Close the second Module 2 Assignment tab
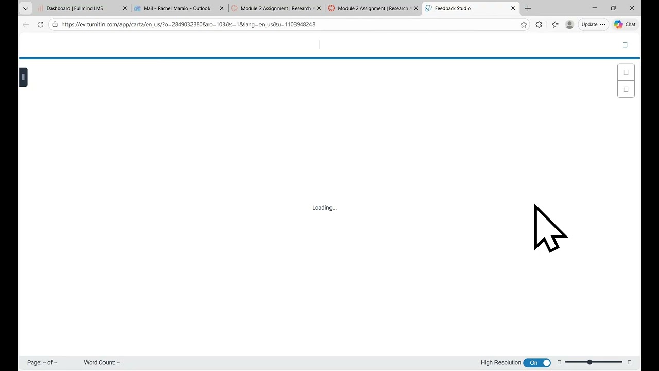 (416, 8)
